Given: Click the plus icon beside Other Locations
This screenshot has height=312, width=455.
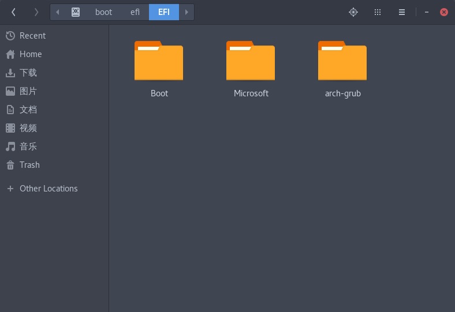Looking at the screenshot, I should (10, 189).
